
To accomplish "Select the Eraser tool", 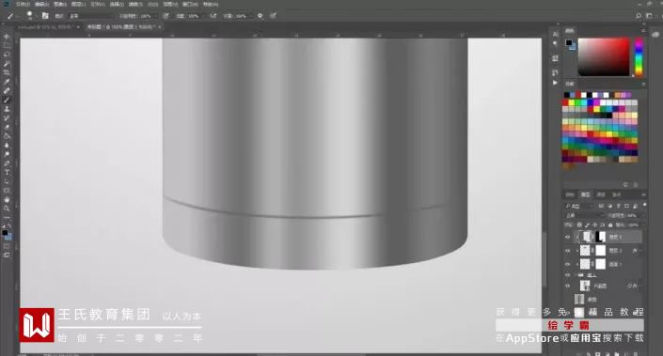I will [7, 127].
